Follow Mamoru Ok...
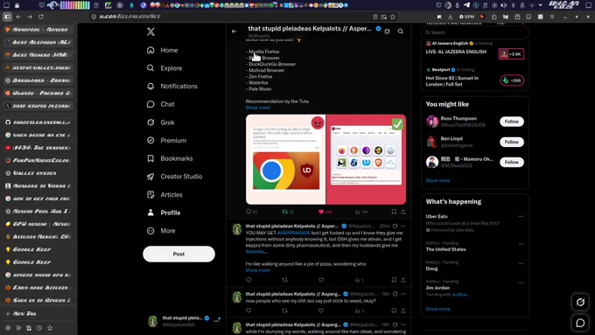595x335 pixels. [512, 162]
